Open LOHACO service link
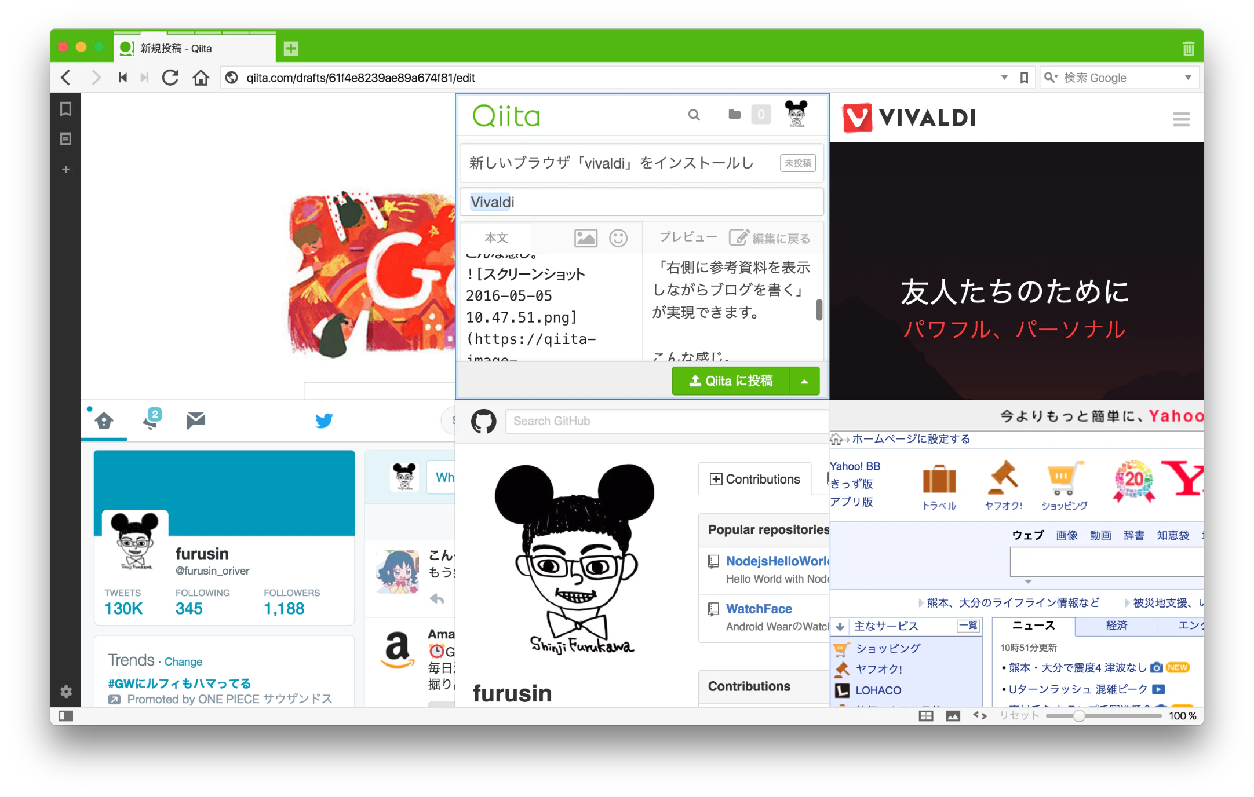This screenshot has height=797, width=1254. 878,690
